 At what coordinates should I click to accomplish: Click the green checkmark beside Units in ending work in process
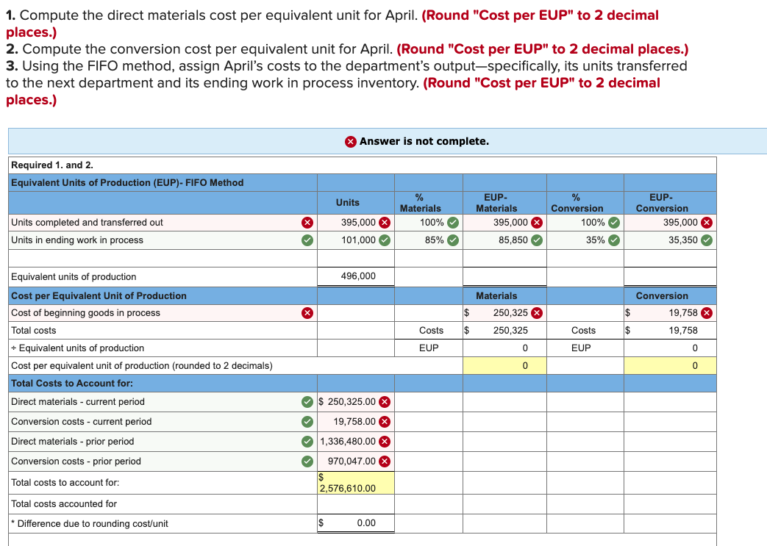(307, 240)
